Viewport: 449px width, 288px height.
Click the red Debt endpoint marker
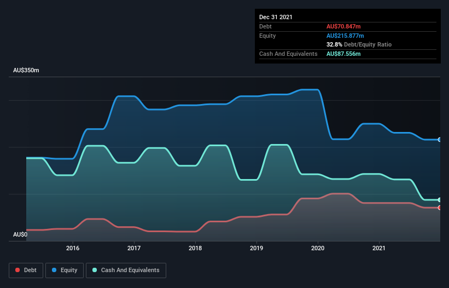click(x=440, y=208)
